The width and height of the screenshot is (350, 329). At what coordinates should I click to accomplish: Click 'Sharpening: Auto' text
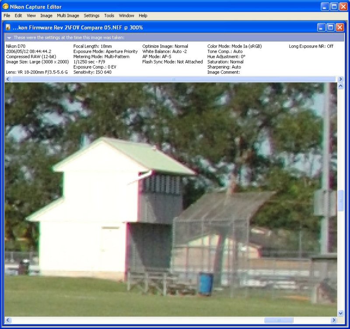224,67
